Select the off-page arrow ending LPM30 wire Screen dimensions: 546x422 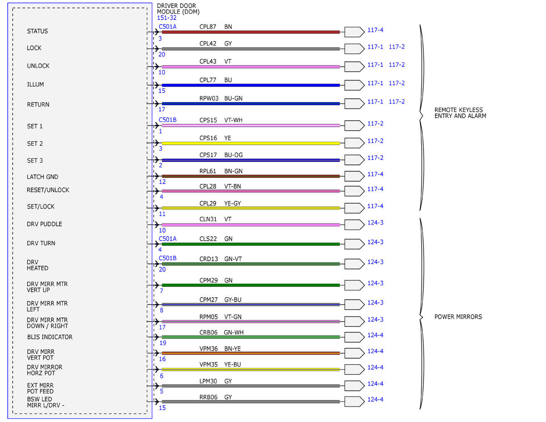tap(354, 386)
